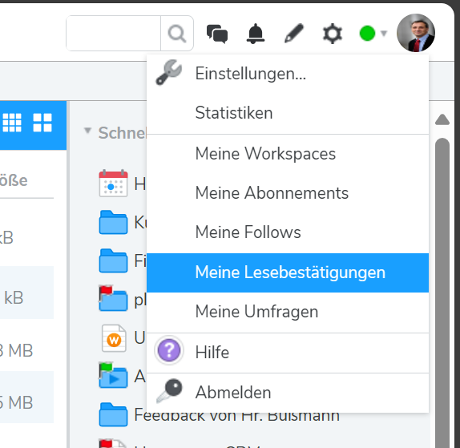Open red-flagged folder starting with pl
Viewport: 460px width, 448px height.
[x=113, y=298]
